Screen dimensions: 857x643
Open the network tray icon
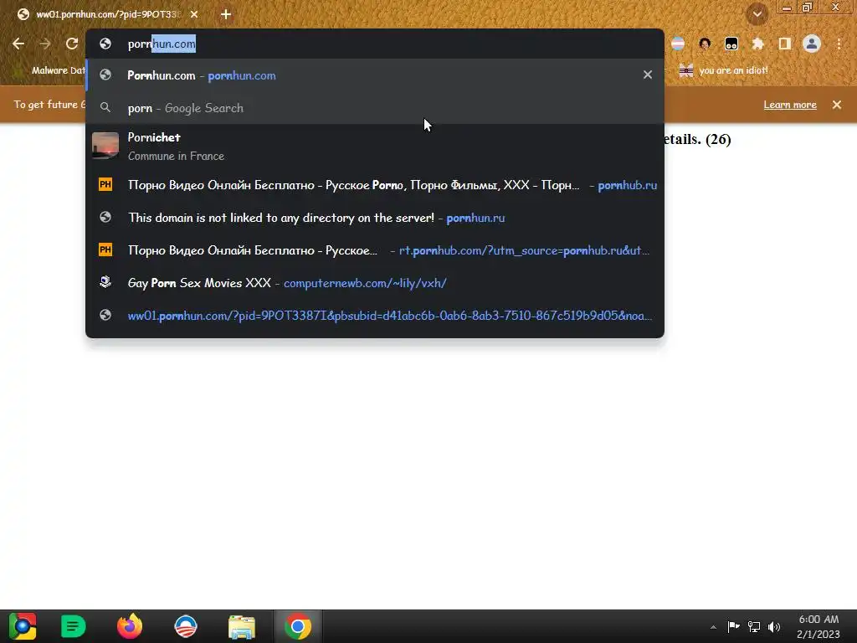[x=754, y=626]
